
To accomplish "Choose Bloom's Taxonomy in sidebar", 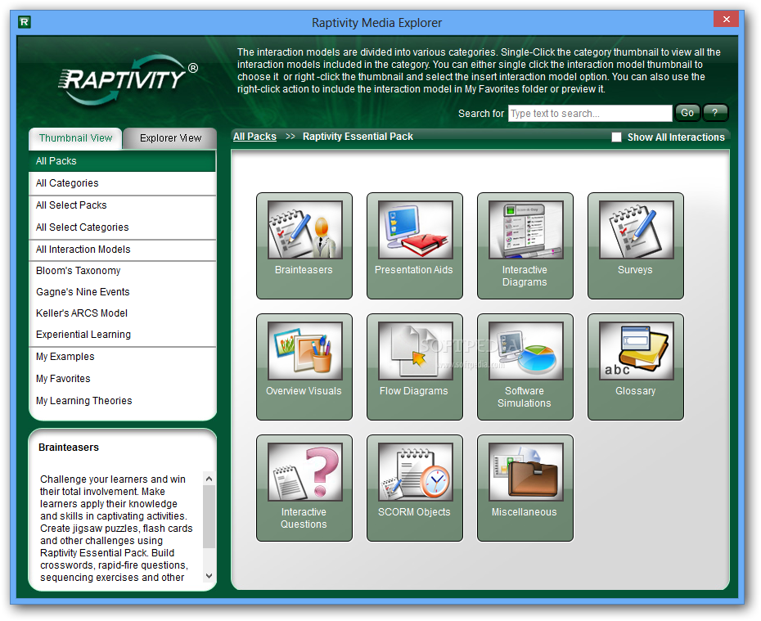I will click(122, 271).
